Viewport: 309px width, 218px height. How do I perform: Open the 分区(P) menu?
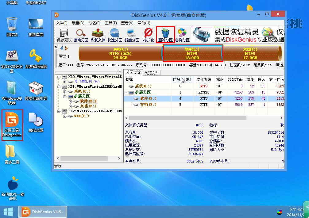point(95,23)
